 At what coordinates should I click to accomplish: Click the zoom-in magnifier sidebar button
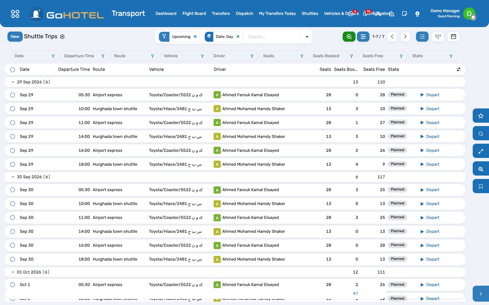click(481, 169)
